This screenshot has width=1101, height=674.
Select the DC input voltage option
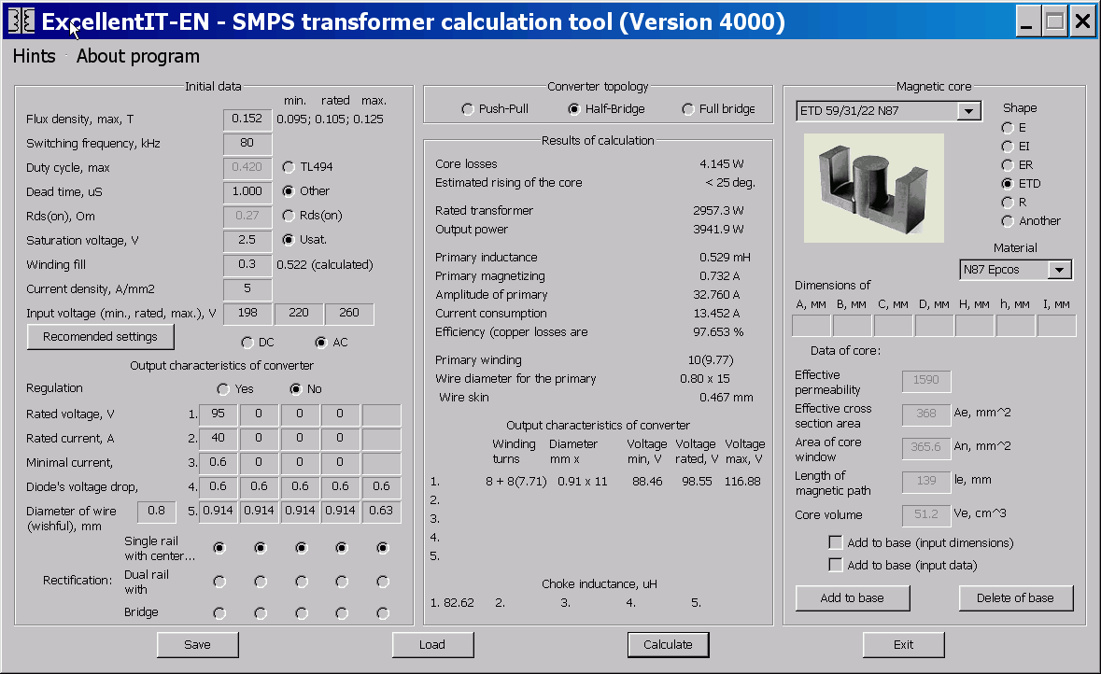click(x=257, y=343)
